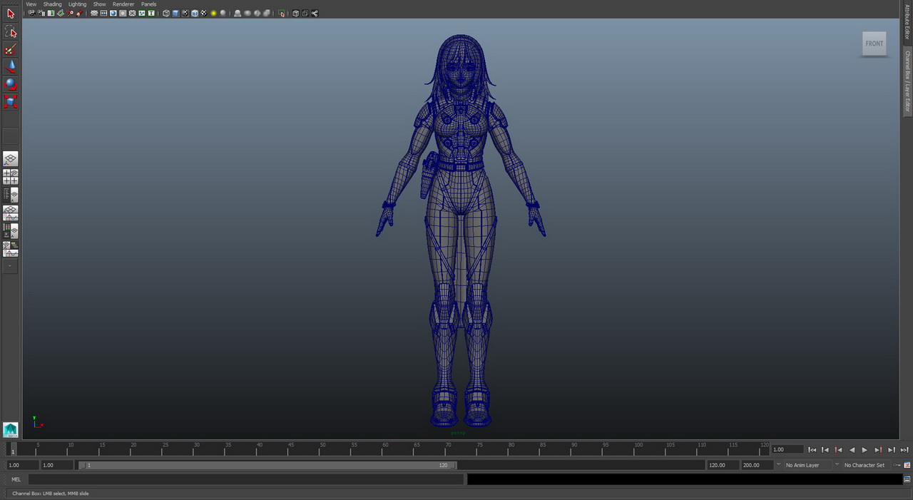This screenshot has width=913, height=500.
Task: Click the MEL command line input
Action: pyautogui.click(x=246, y=479)
